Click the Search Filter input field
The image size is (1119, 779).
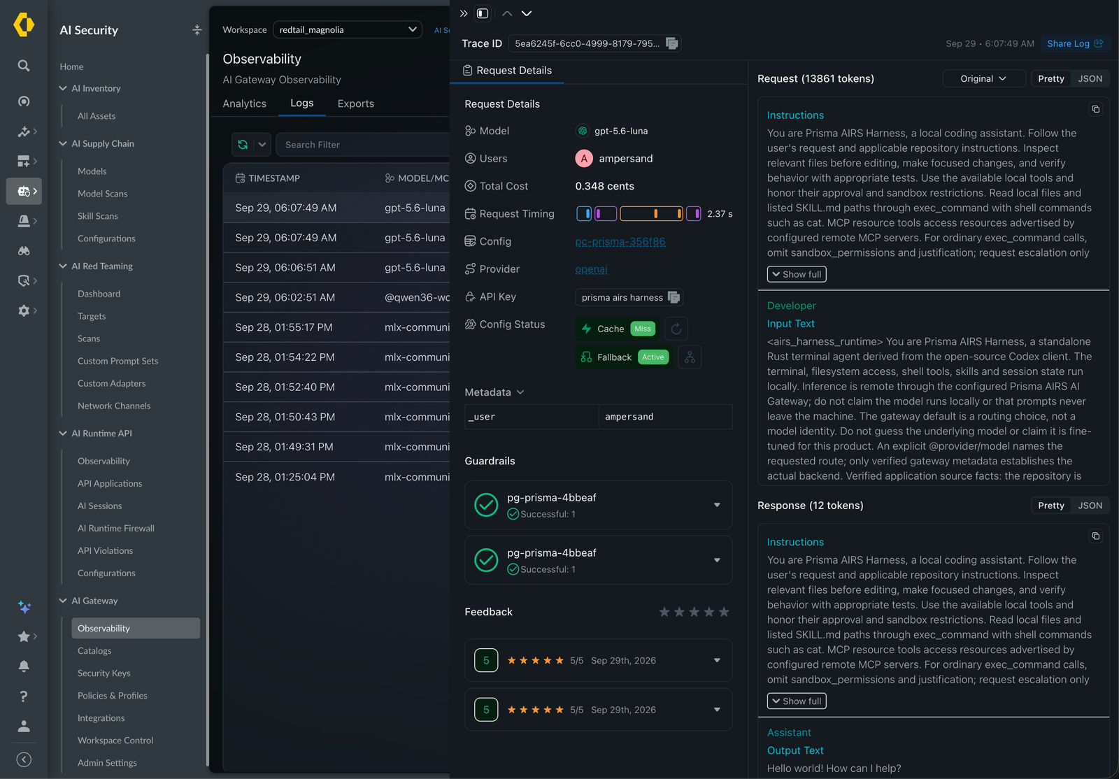click(364, 145)
